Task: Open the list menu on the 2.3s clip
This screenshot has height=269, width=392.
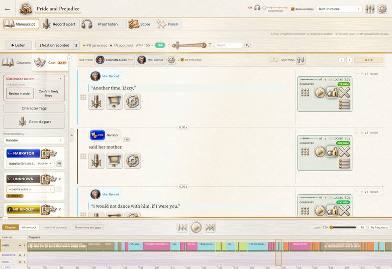Action: click(x=344, y=104)
